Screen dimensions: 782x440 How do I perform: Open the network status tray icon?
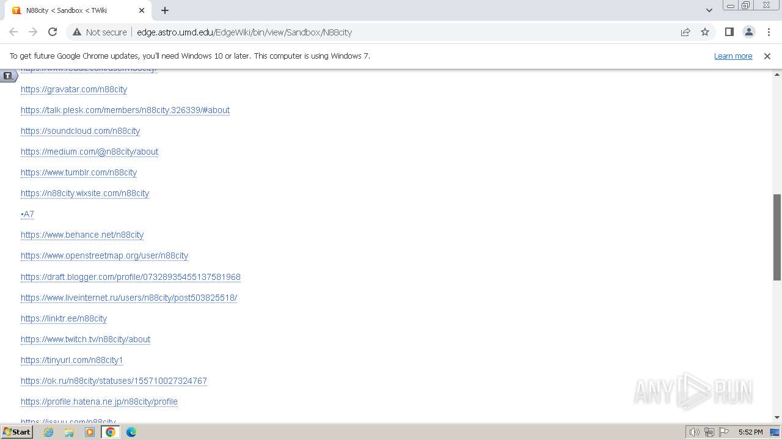(x=709, y=432)
